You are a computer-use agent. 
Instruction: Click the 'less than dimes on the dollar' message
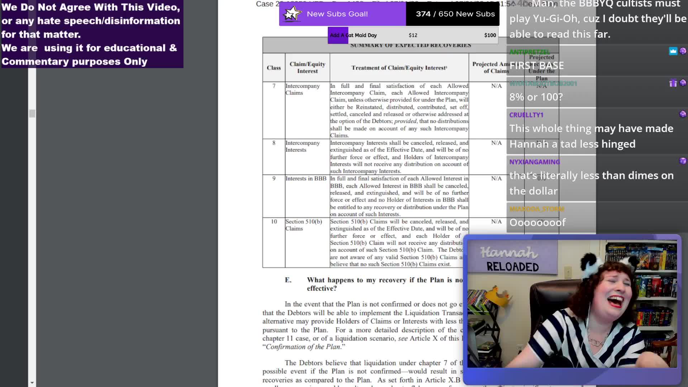point(591,183)
